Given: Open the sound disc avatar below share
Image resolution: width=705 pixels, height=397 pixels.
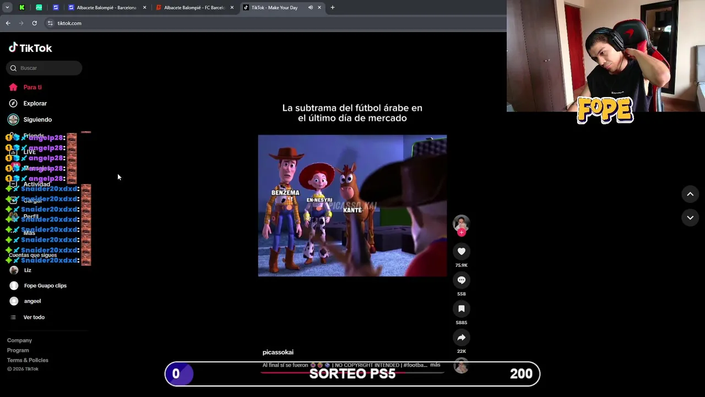Looking at the screenshot, I should 462,366.
